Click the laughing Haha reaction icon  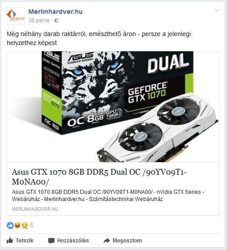[x=17, y=225]
